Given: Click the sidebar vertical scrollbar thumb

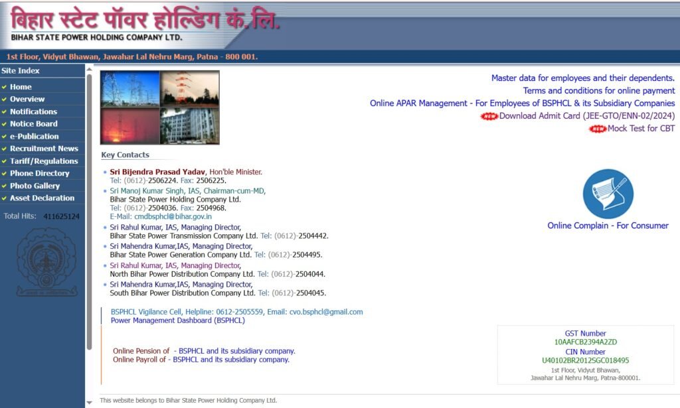Looking at the screenshot, I should click(89, 212).
